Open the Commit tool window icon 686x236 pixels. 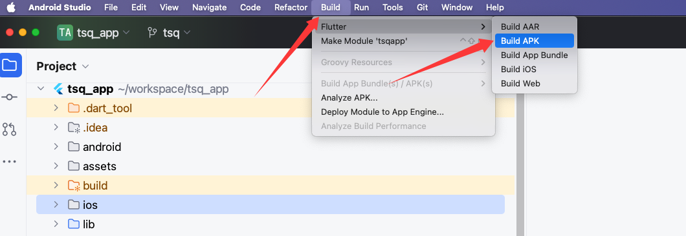(10, 97)
